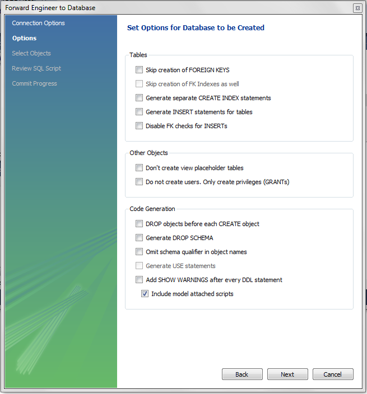
Task: Check Generate separate CREATE INDEX statements
Action: [x=140, y=98]
